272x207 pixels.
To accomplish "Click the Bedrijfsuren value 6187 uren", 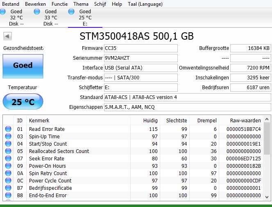I will point(250,88).
